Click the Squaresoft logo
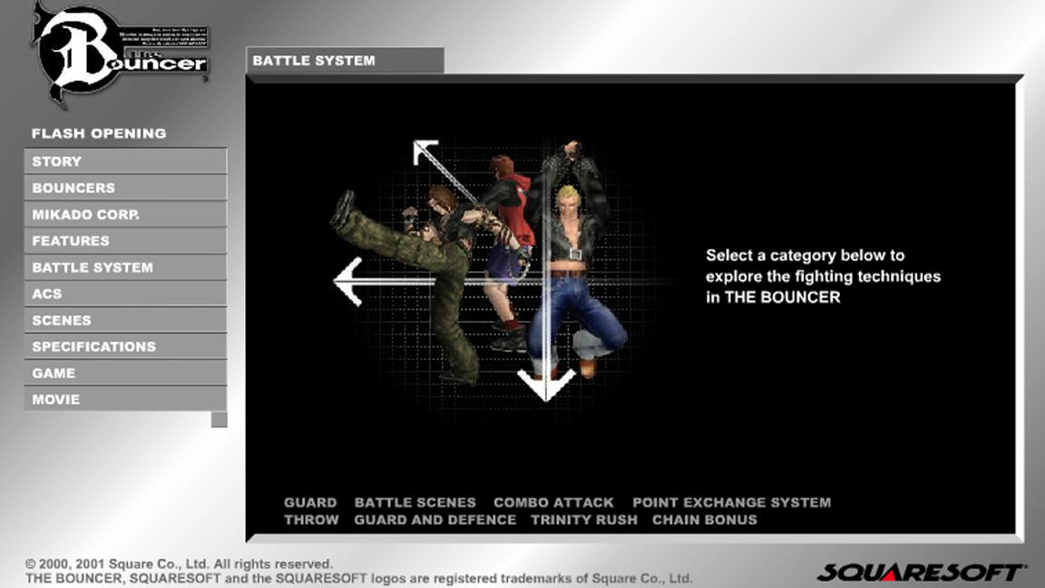Viewport: 1045px width, 588px height. [921, 572]
